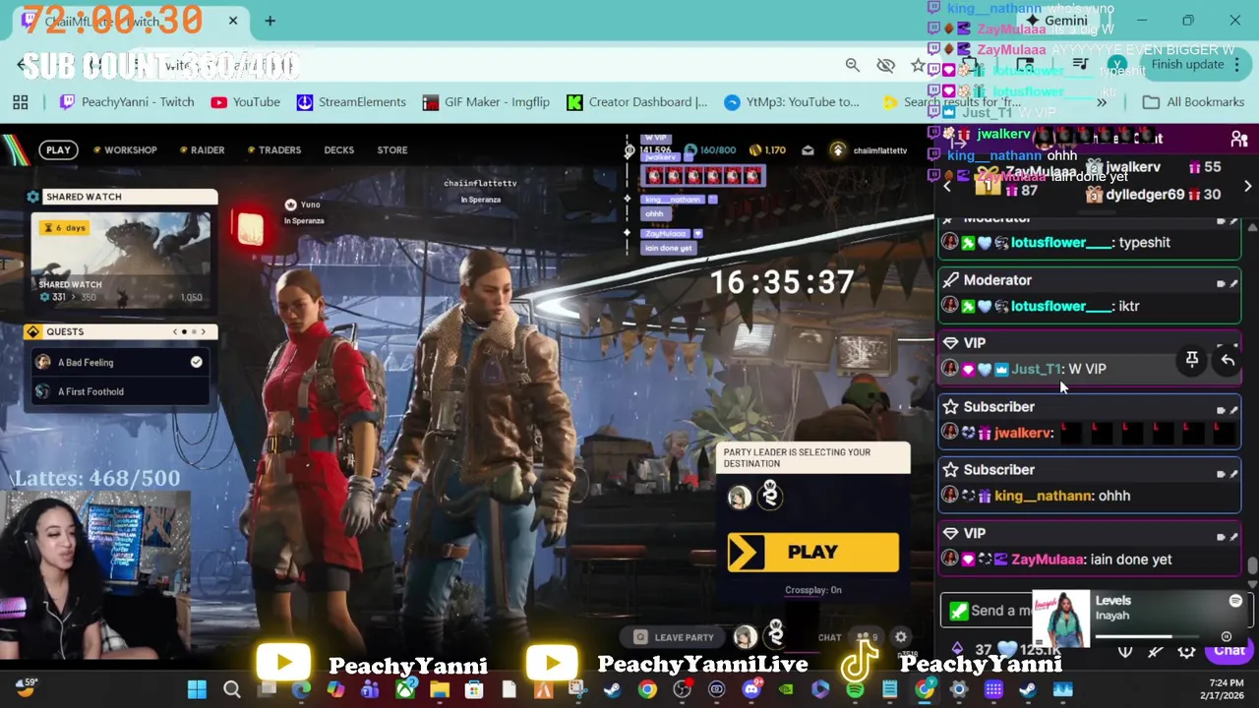Open the YtMp3 YouTube converter bookmark

tap(792, 102)
